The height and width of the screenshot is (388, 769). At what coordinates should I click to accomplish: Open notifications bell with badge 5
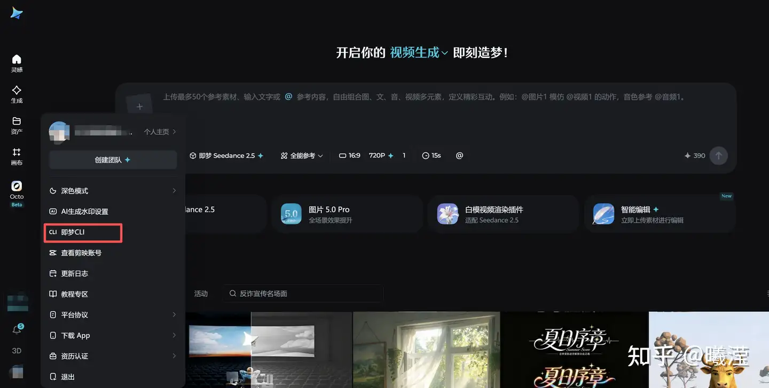tap(17, 330)
